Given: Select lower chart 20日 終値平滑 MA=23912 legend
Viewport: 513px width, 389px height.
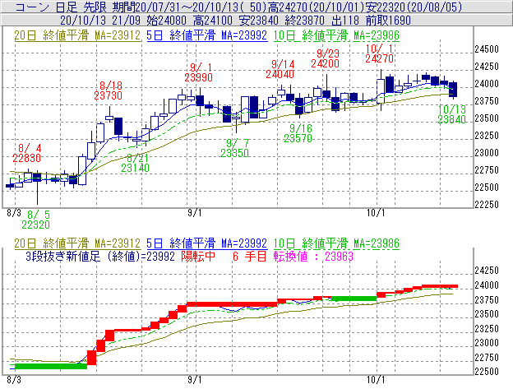Looking at the screenshot, I should [77, 243].
